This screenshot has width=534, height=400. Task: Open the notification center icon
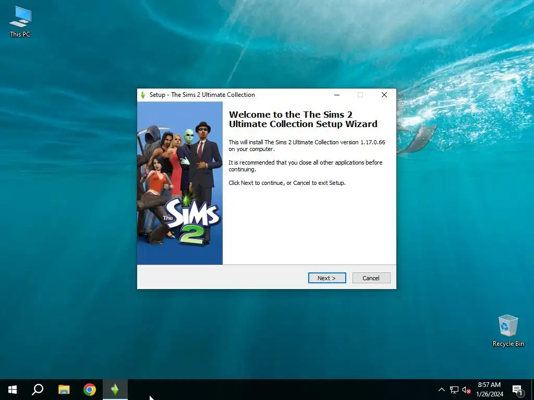point(518,390)
